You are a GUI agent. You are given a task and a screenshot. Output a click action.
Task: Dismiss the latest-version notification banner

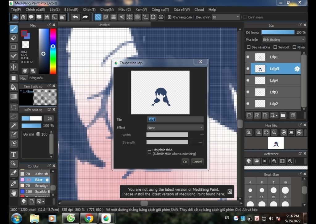(230, 192)
